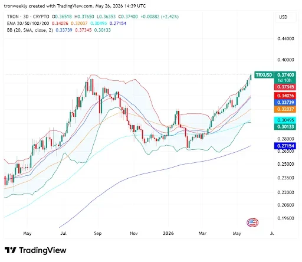302x262 pixels.
Task: Click the red 0.37345 upper band label
Action: 285,87
